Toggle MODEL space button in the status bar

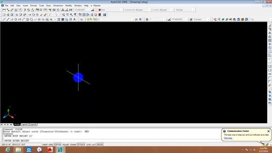click(x=100, y=144)
